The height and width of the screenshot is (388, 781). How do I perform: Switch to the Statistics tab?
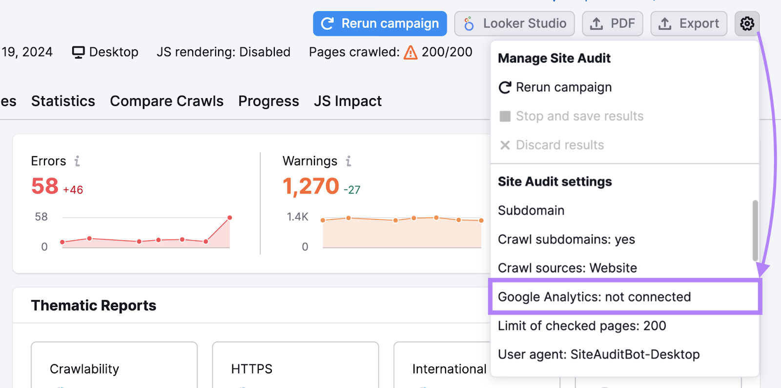tap(63, 101)
